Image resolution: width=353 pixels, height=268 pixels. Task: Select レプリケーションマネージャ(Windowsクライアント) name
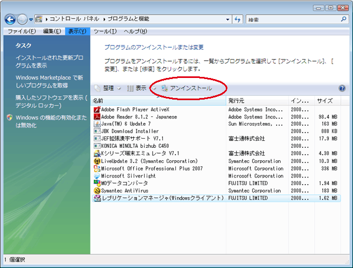point(162,198)
